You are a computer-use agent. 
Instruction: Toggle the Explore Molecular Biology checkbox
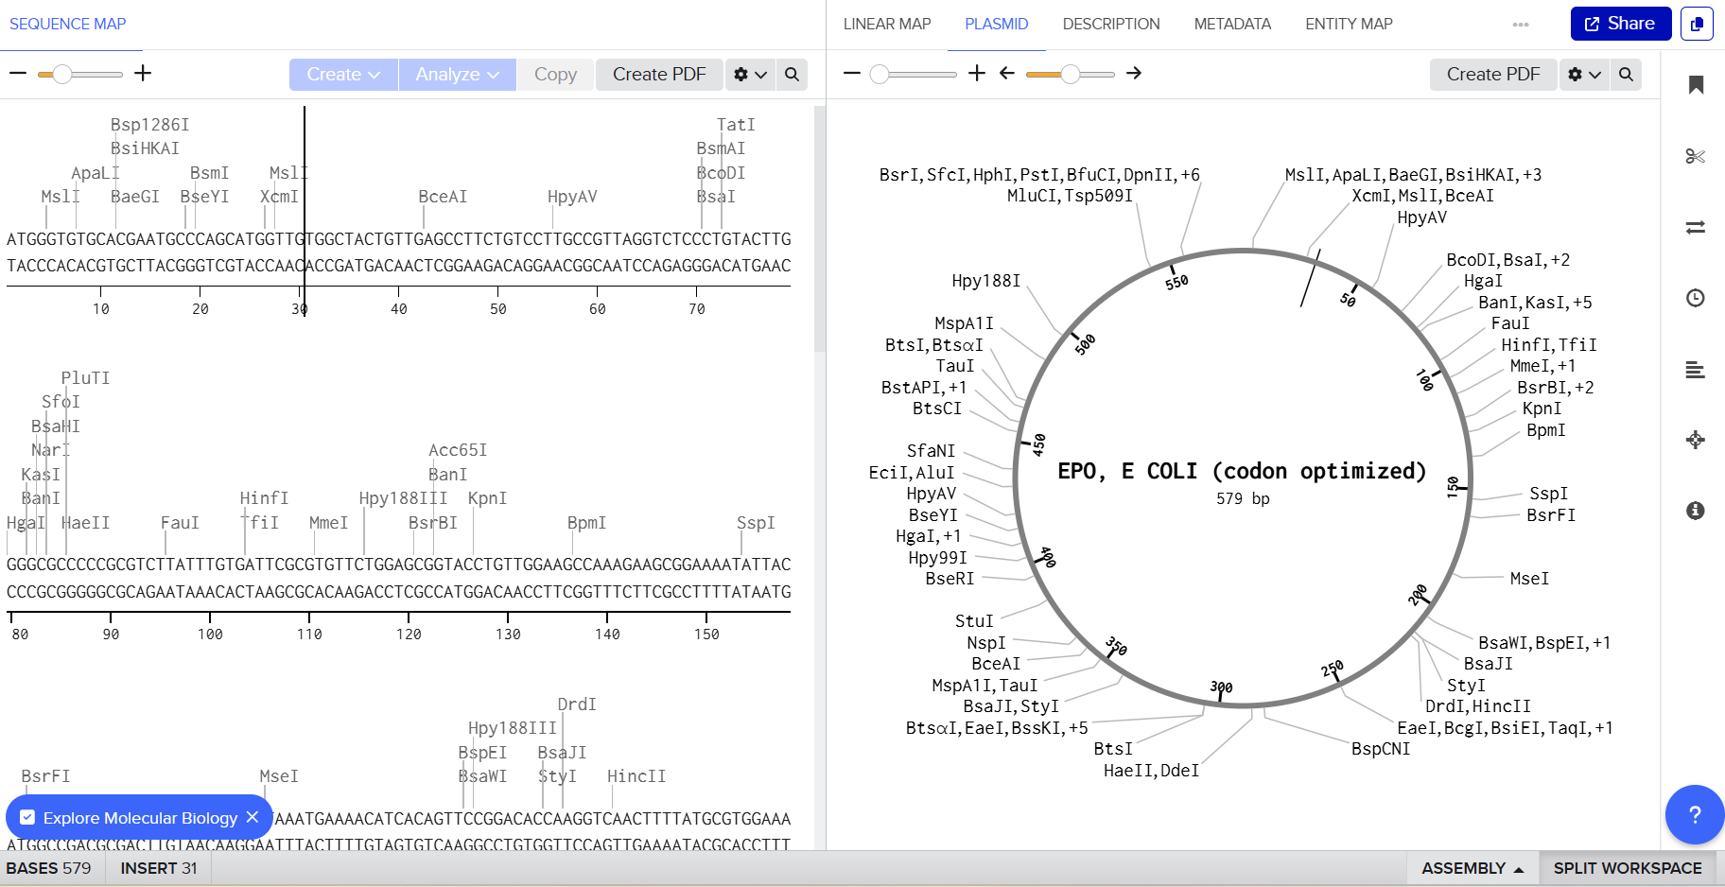[x=27, y=818]
